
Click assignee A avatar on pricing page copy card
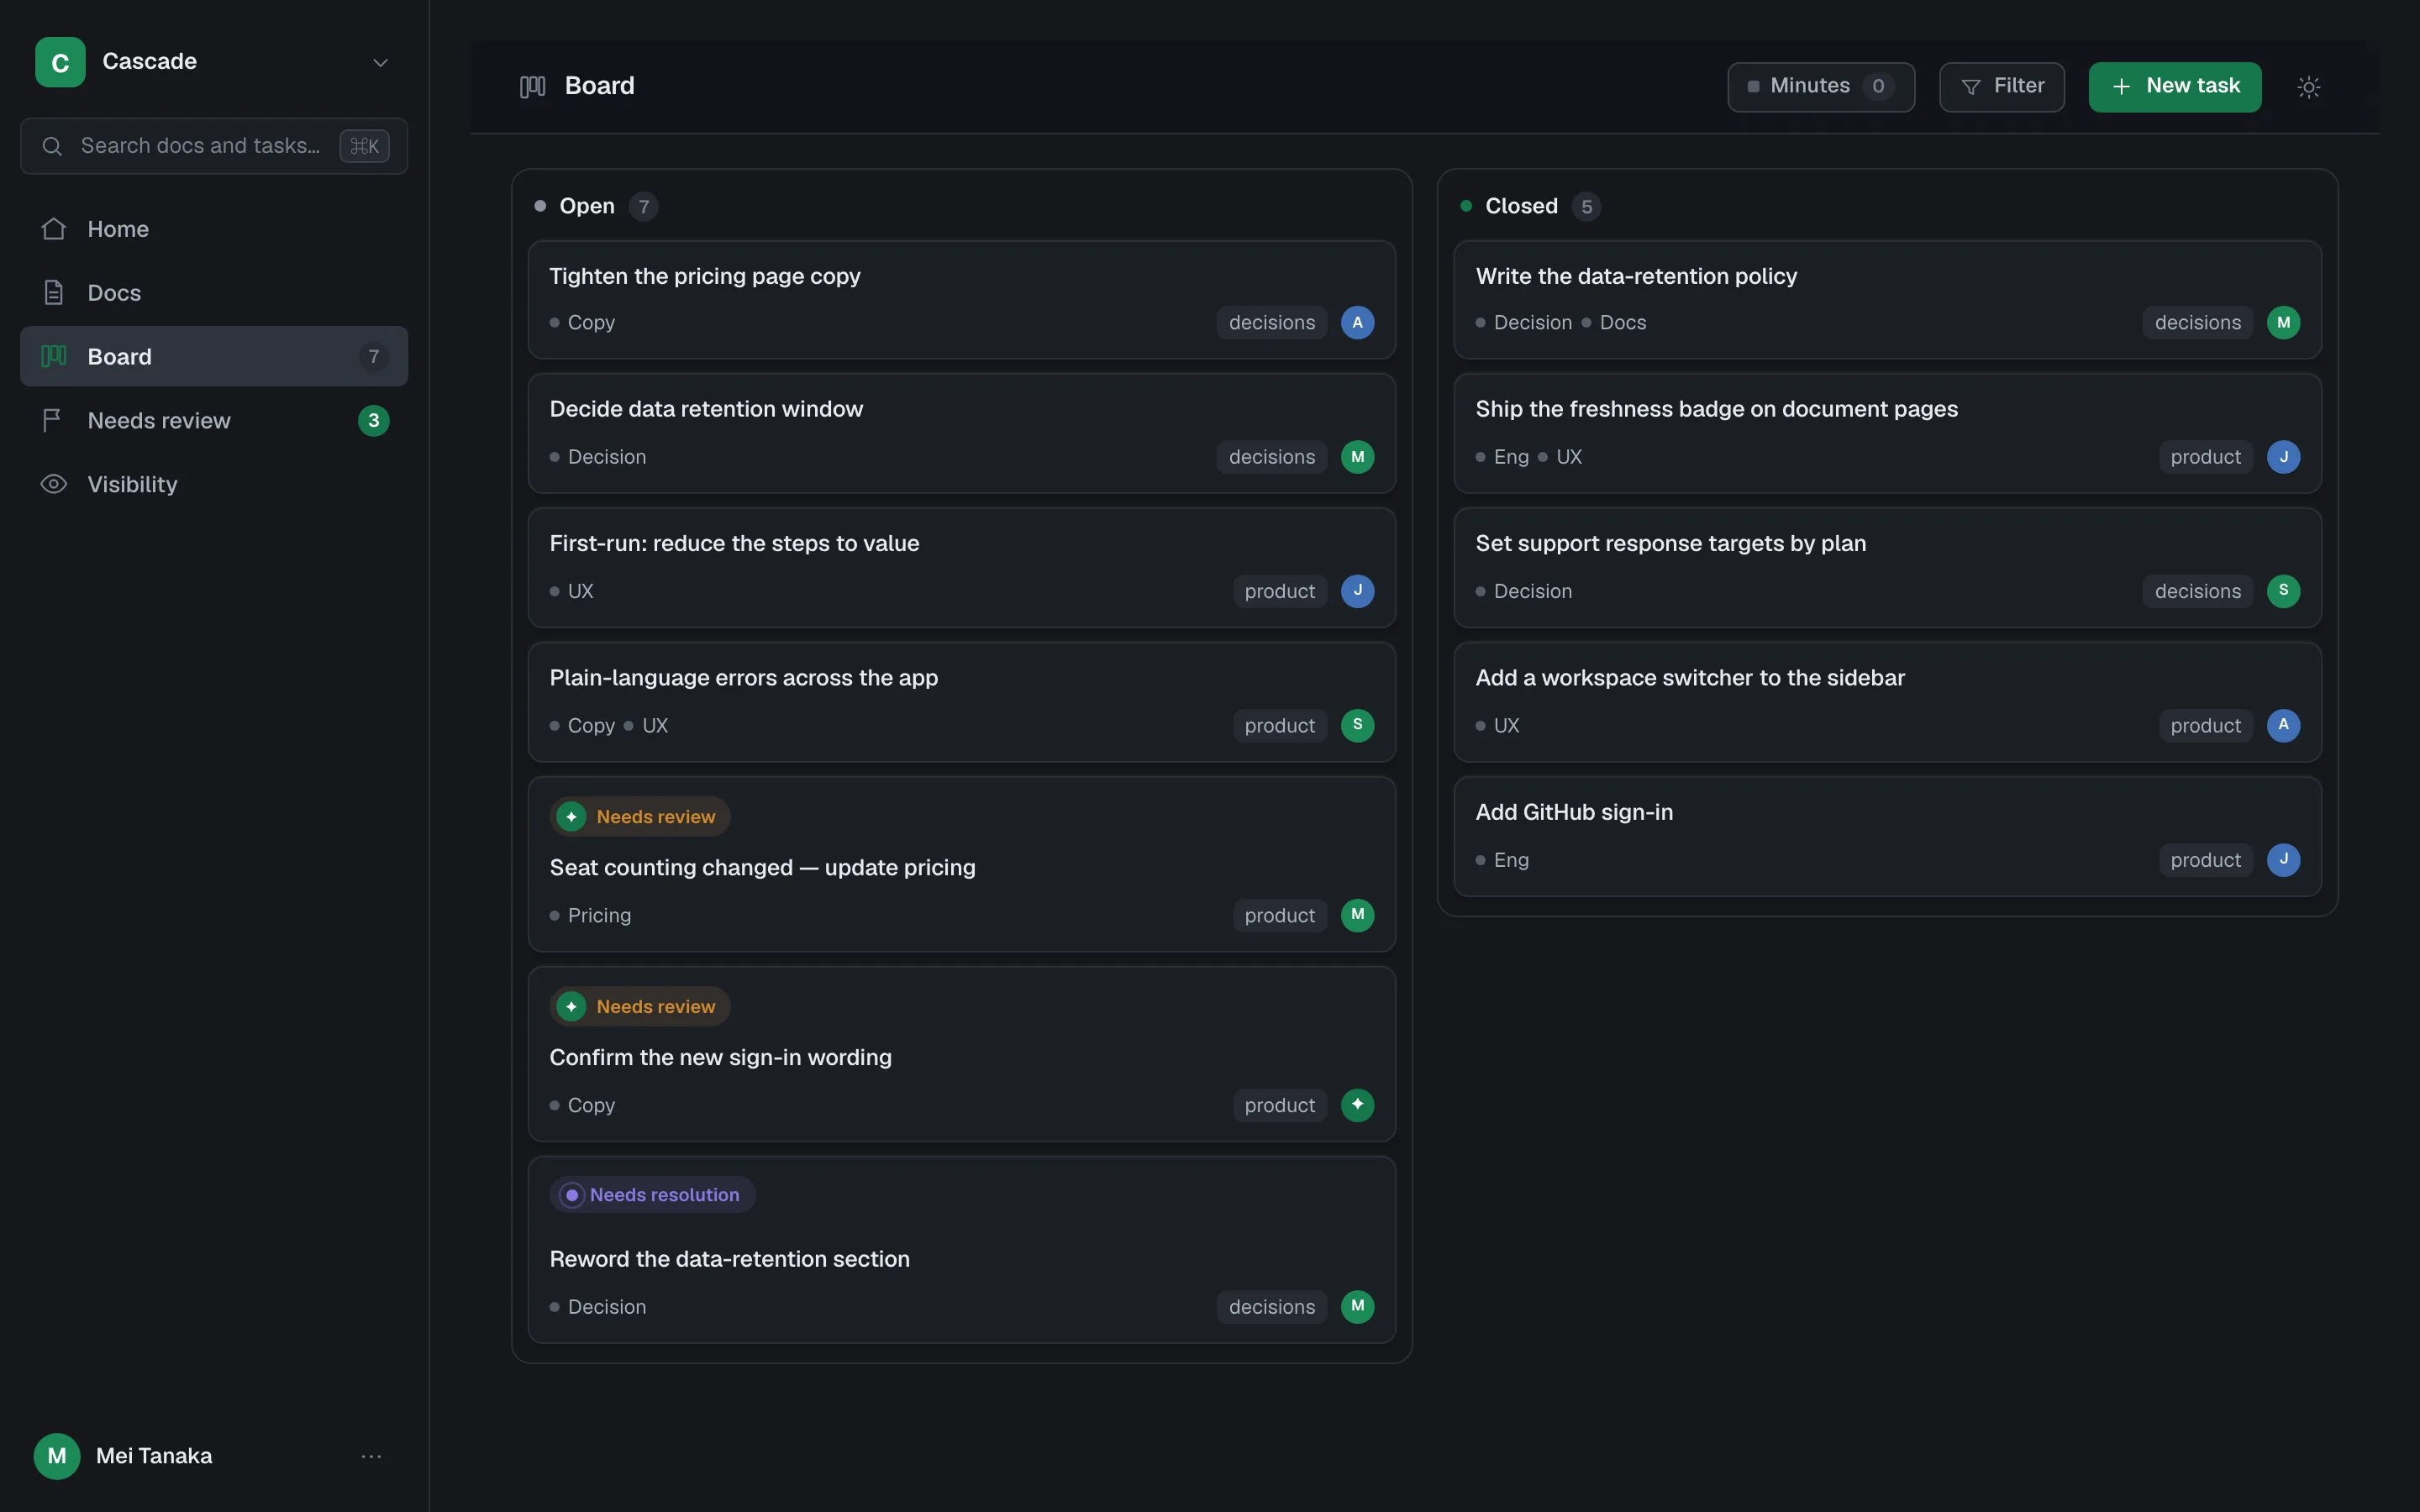point(1357,323)
